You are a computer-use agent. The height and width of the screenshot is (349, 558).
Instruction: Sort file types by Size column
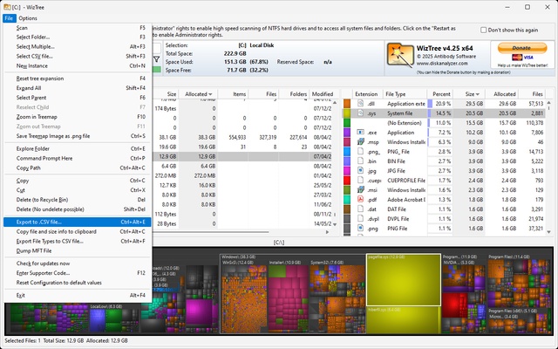(469, 94)
